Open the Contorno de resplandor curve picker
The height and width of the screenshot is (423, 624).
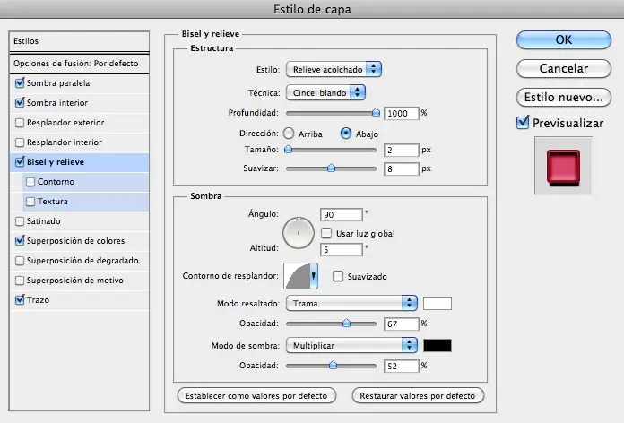coord(300,276)
